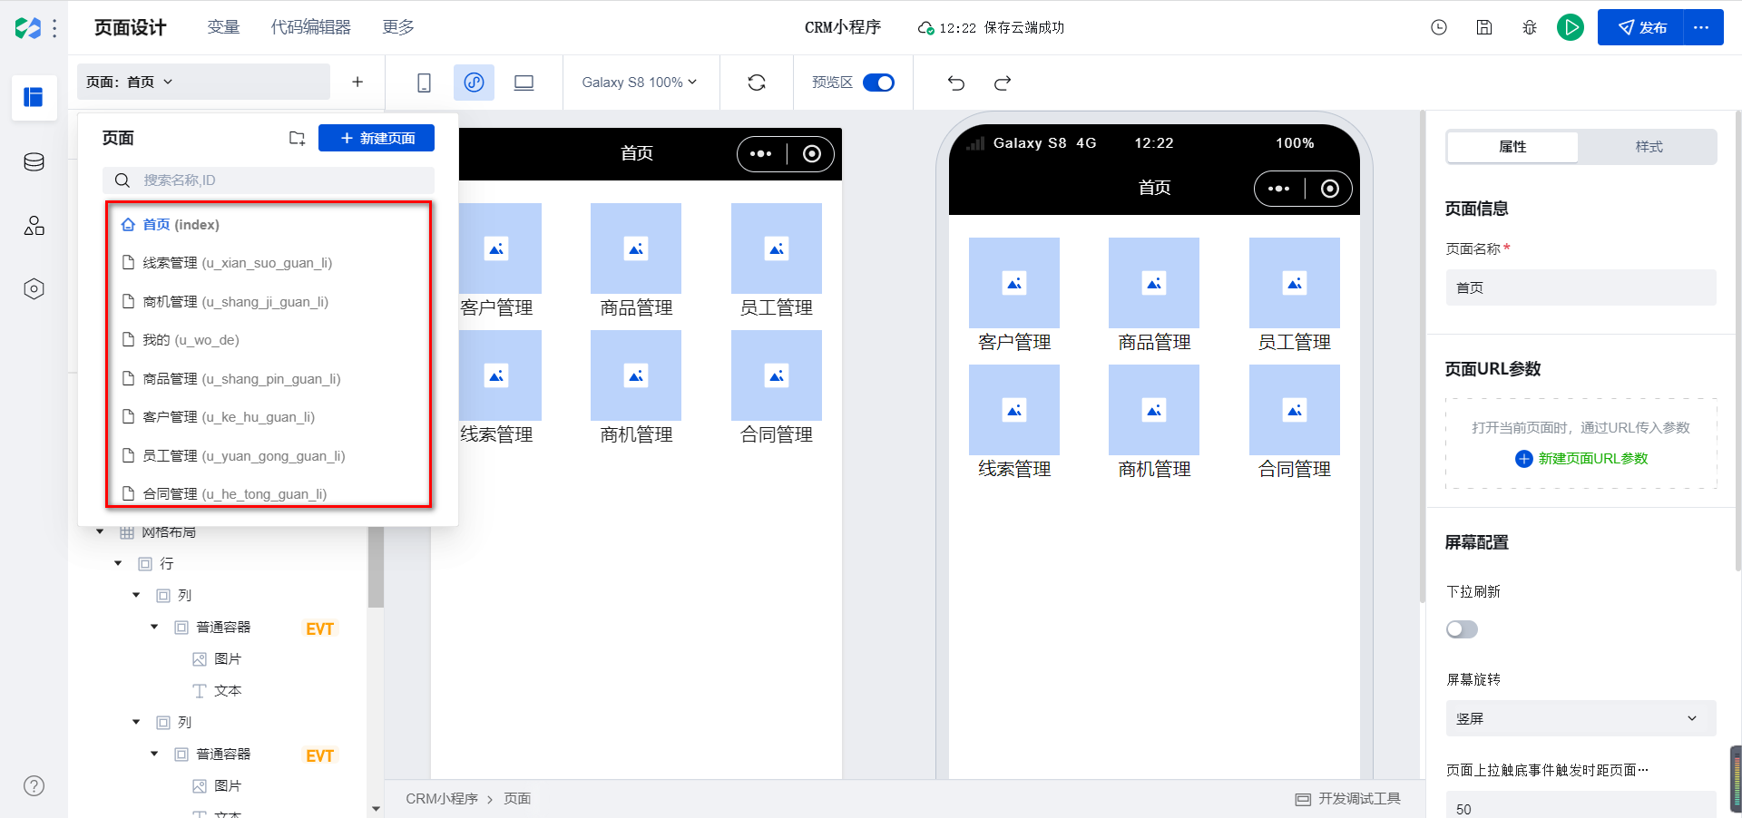
Task: Open the Galaxy S8 100% device dropdown
Action: (x=640, y=83)
